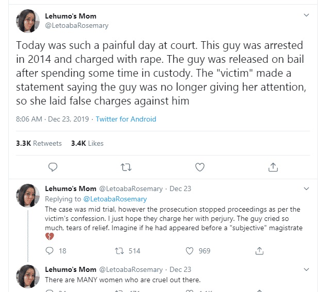
Task: Share the perjury reply tweet
Action: [259, 251]
